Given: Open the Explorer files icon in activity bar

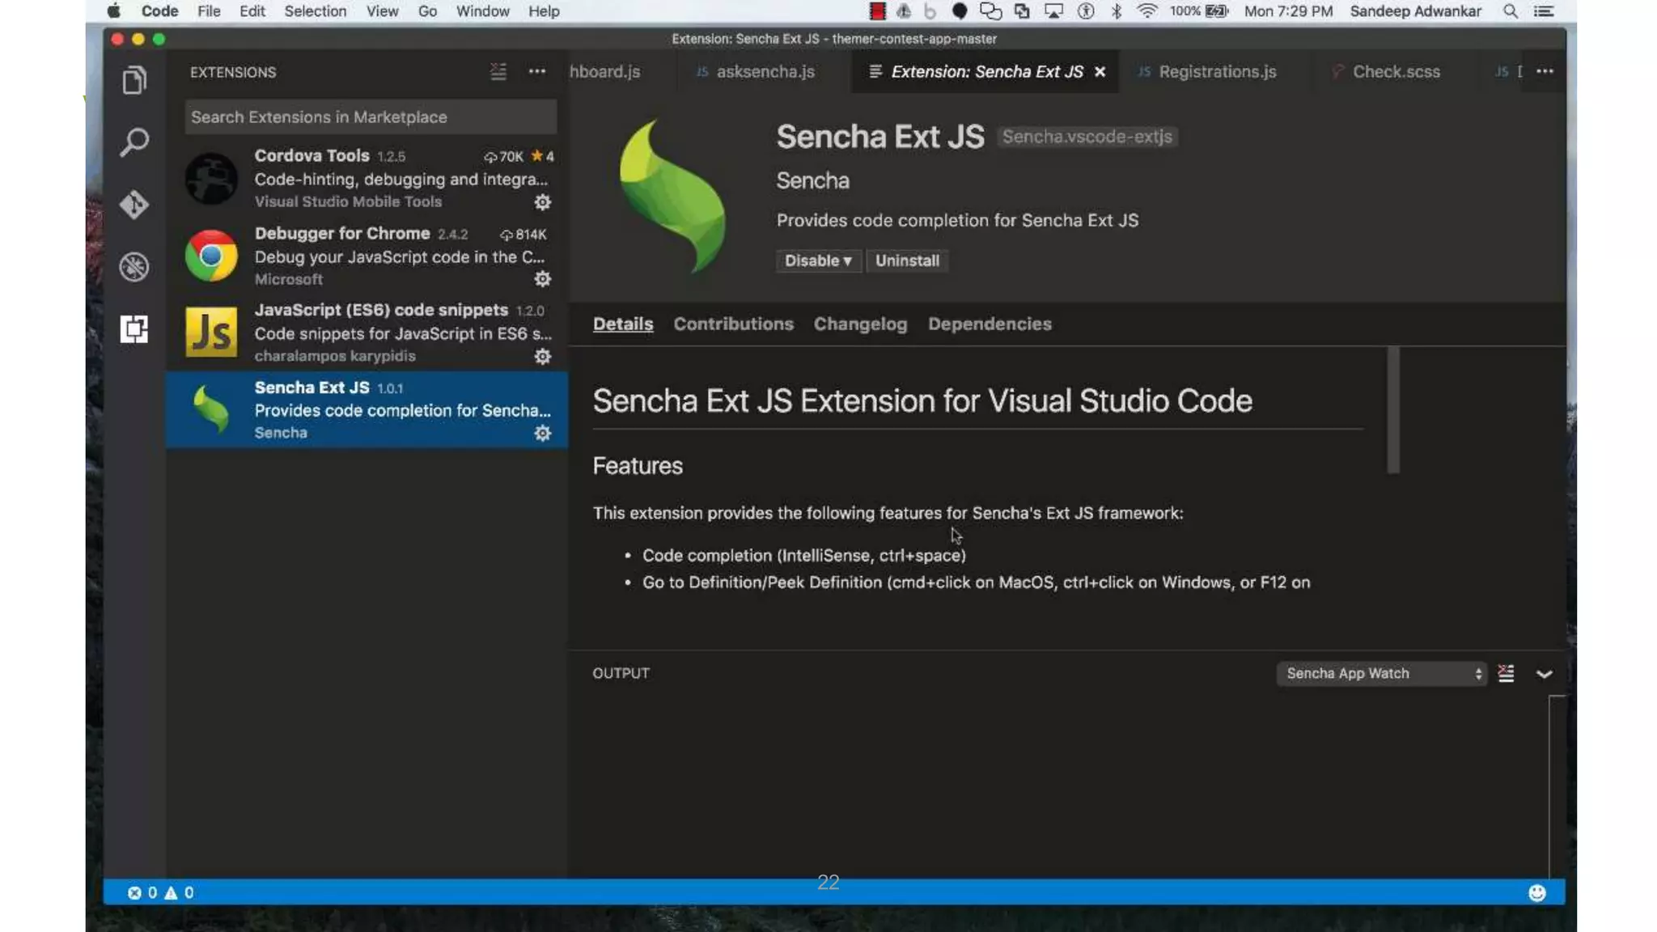Looking at the screenshot, I should (x=134, y=80).
